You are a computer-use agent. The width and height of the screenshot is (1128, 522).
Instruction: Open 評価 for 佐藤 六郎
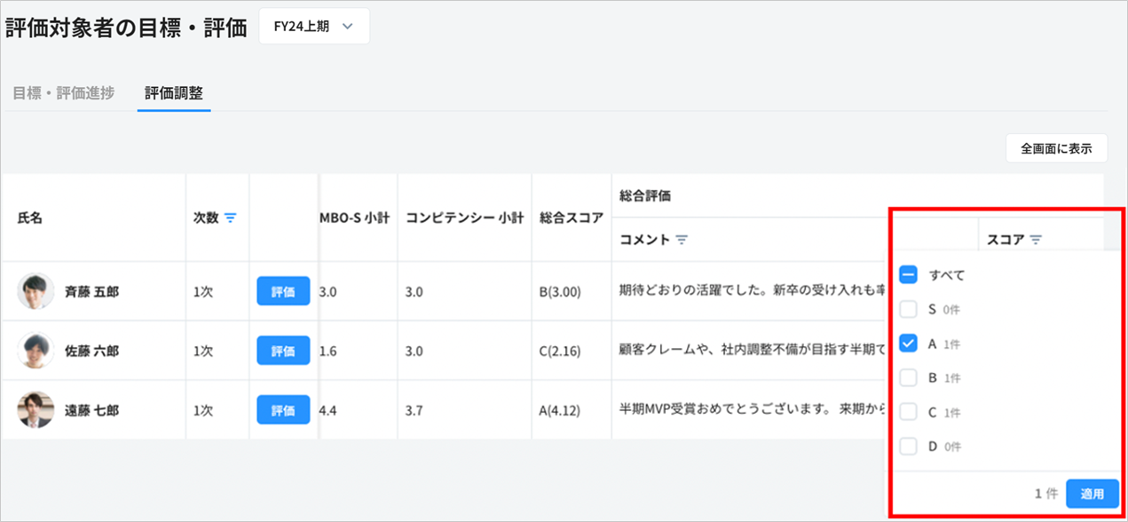(283, 351)
